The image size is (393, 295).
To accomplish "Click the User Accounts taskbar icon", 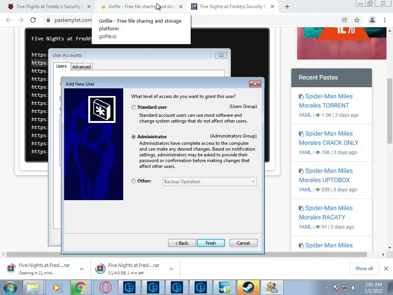I will click(272, 287).
